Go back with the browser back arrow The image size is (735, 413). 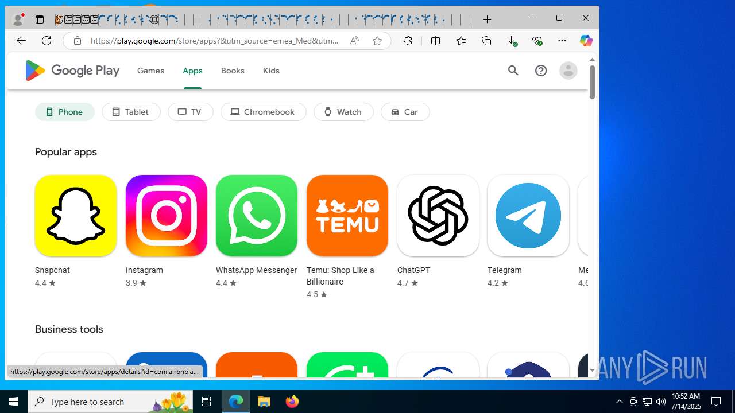tap(21, 41)
